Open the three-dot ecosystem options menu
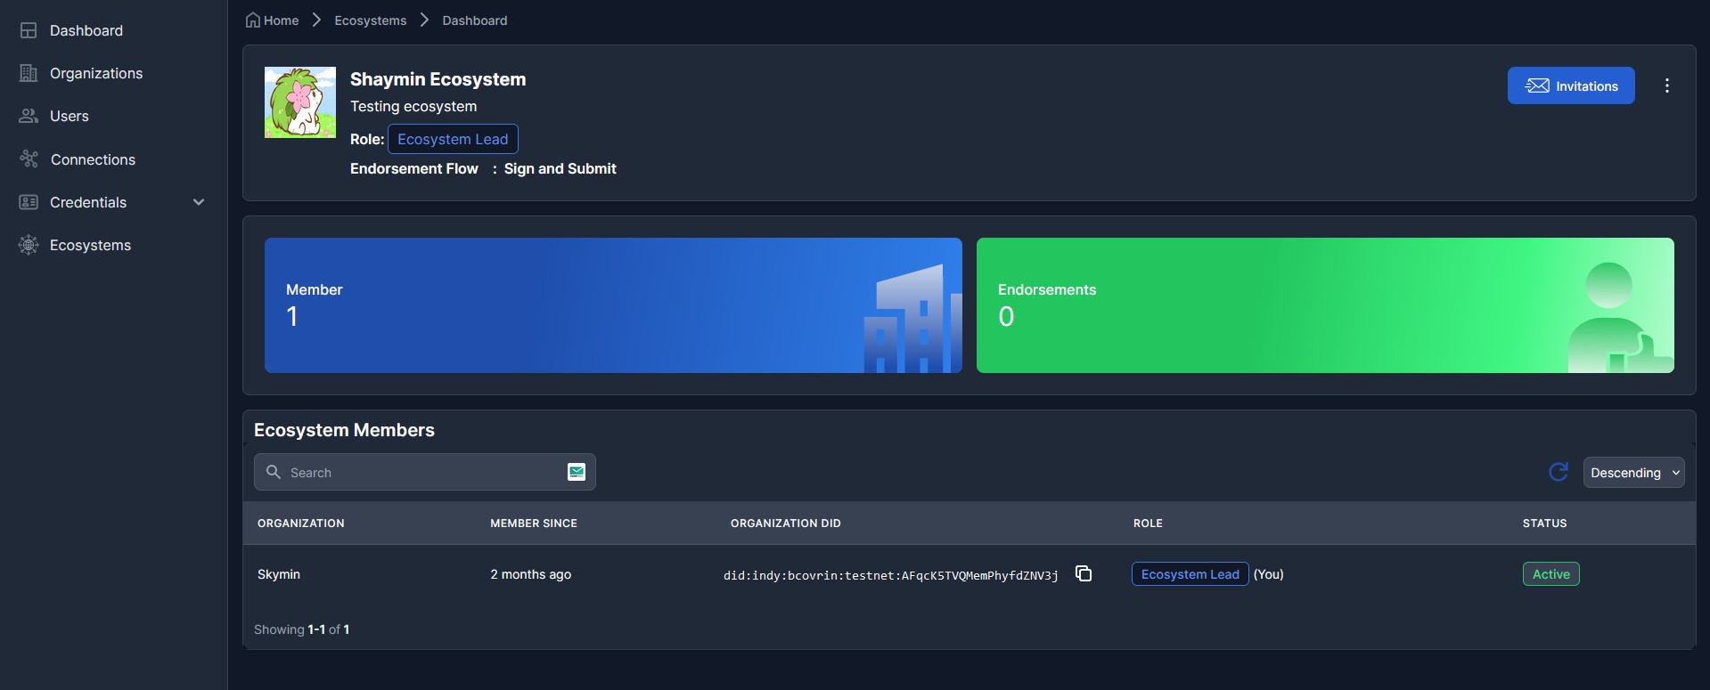The height and width of the screenshot is (690, 1710). 1667,85
